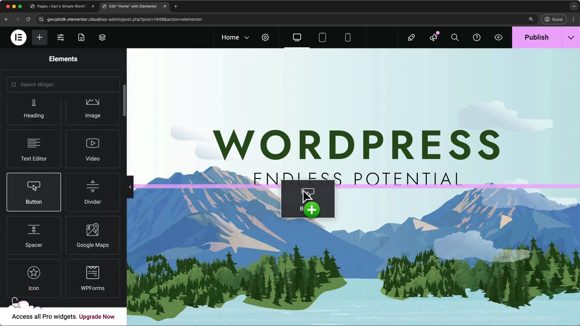Reload the current page

click(x=28, y=19)
